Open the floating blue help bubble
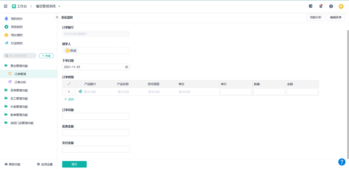Image resolution: width=349 pixels, height=169 pixels. point(341,162)
